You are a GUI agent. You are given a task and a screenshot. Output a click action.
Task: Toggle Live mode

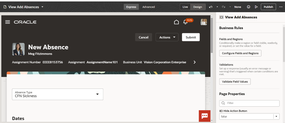185,7
